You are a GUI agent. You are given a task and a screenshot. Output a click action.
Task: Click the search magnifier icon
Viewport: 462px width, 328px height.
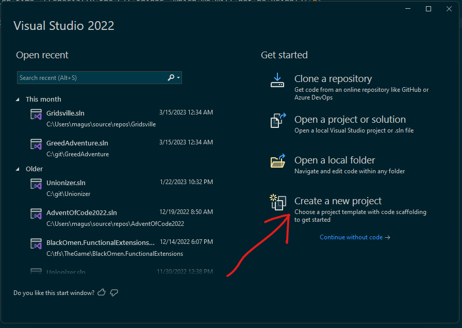click(171, 77)
